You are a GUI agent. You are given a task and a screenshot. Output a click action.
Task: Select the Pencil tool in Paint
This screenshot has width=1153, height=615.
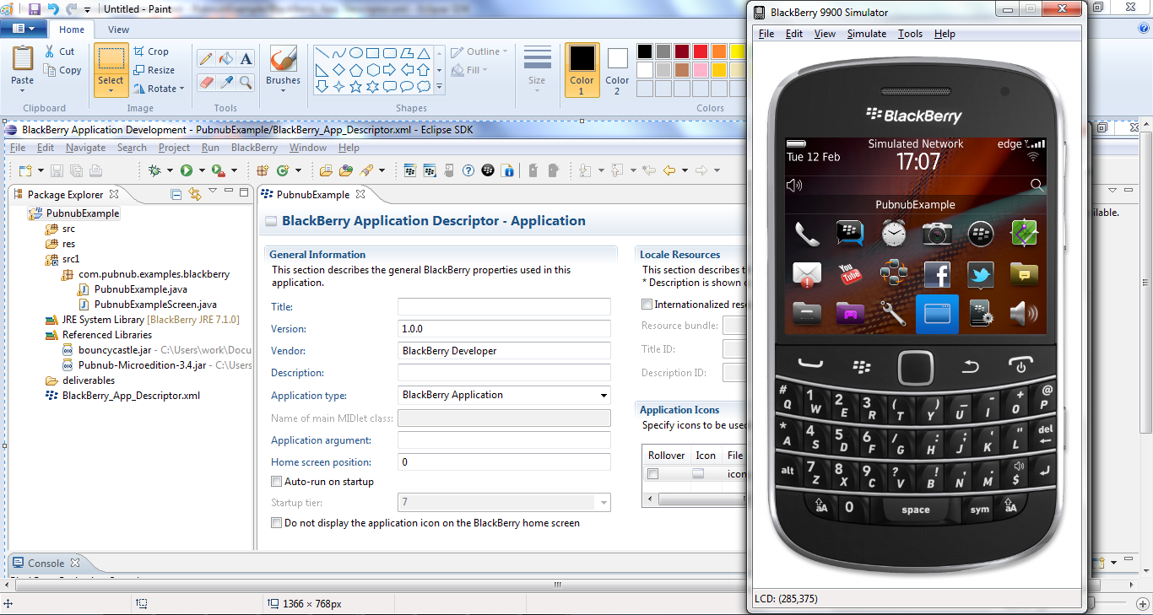click(x=205, y=58)
